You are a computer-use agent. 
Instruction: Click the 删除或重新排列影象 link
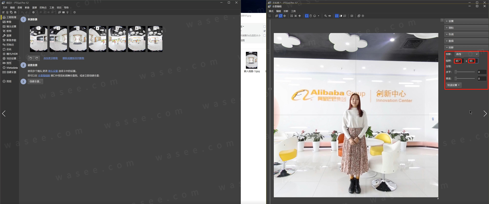[73, 58]
